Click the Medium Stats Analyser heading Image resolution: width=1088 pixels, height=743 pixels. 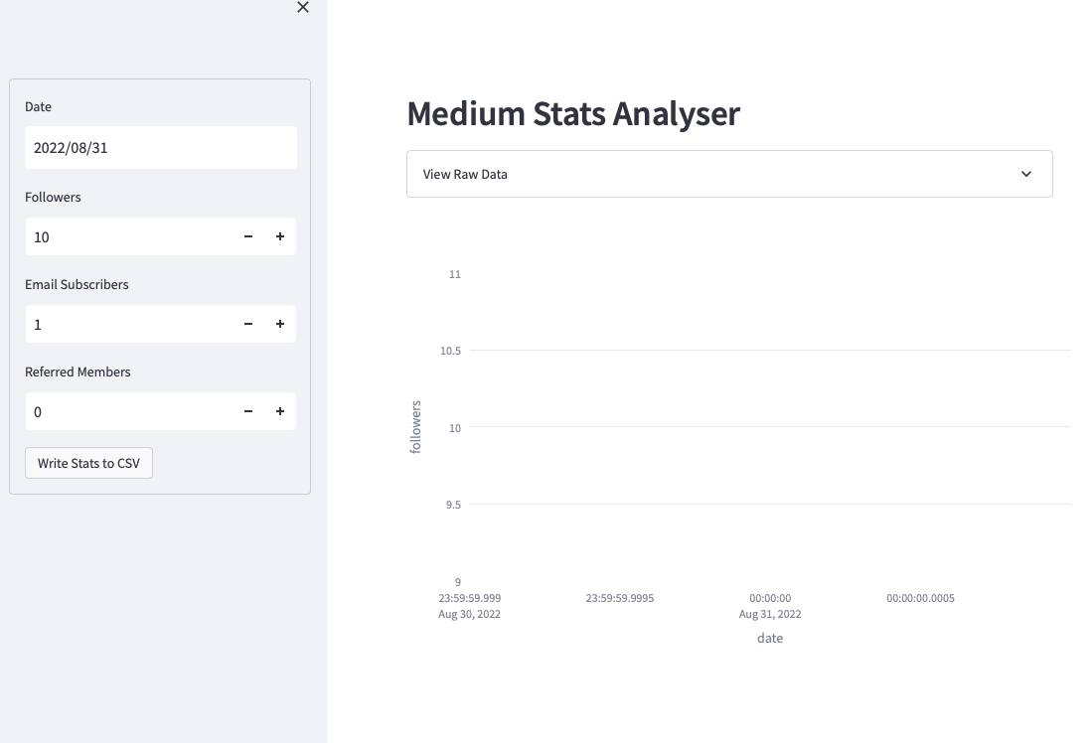pyautogui.click(x=573, y=113)
